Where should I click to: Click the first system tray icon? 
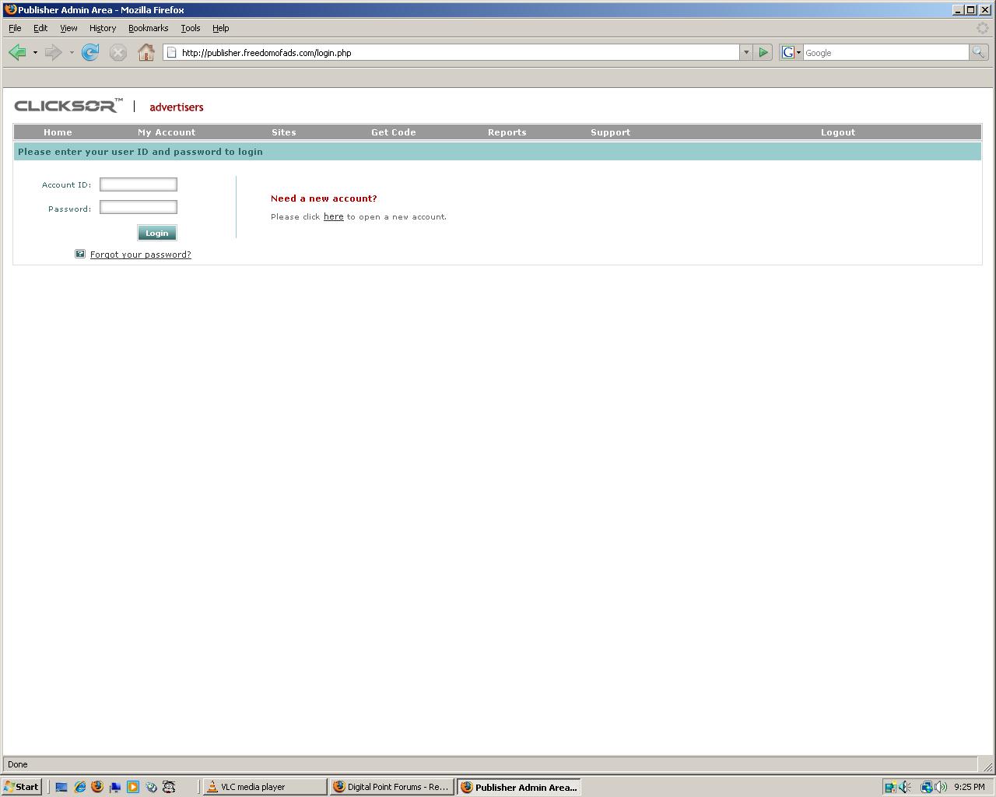pyautogui.click(x=890, y=787)
